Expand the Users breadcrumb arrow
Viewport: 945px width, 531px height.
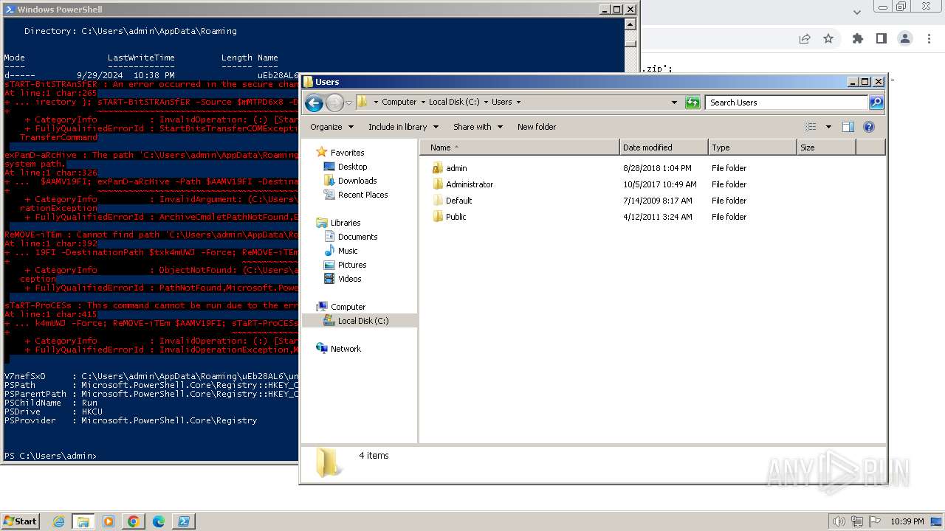click(x=518, y=103)
